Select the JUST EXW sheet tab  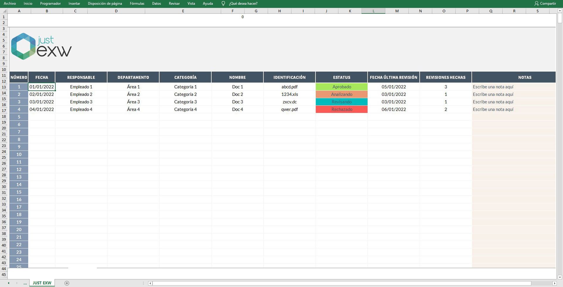pyautogui.click(x=42, y=283)
